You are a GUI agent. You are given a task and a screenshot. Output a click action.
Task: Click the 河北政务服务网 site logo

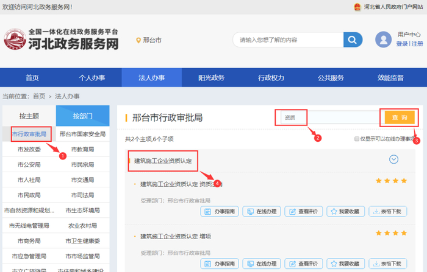pyautogui.click(x=61, y=40)
